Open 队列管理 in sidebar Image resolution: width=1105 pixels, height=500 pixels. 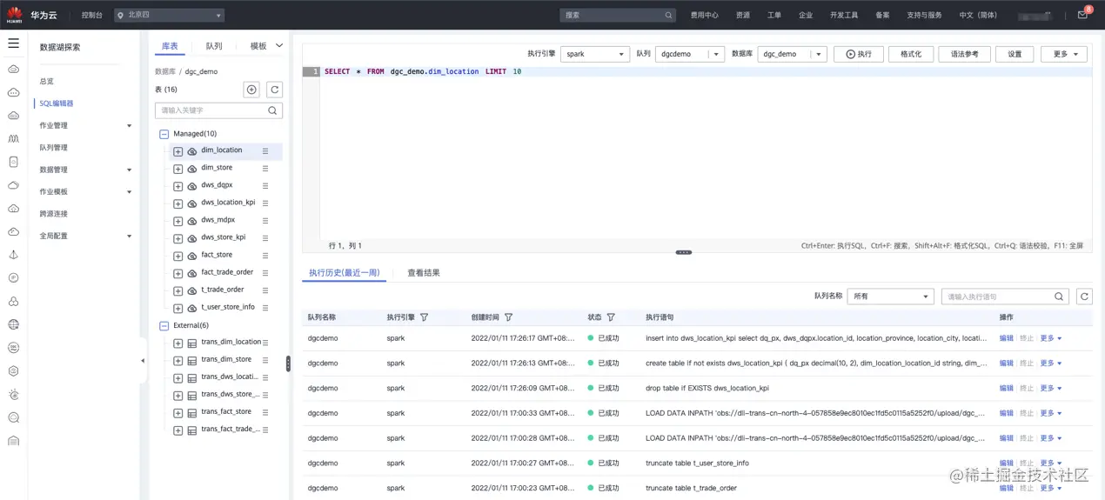[54, 148]
